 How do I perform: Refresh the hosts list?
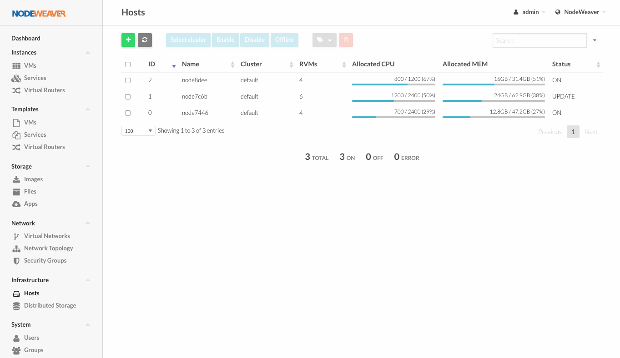[145, 40]
